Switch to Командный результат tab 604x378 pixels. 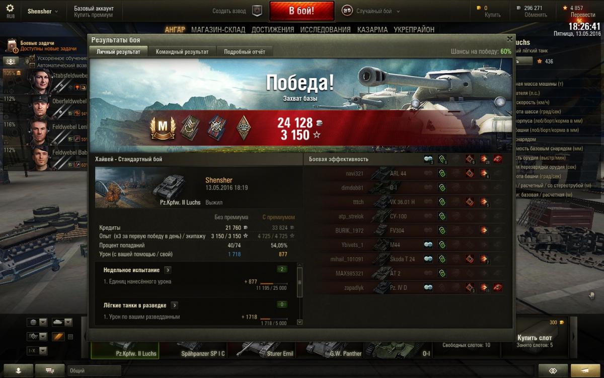point(182,51)
